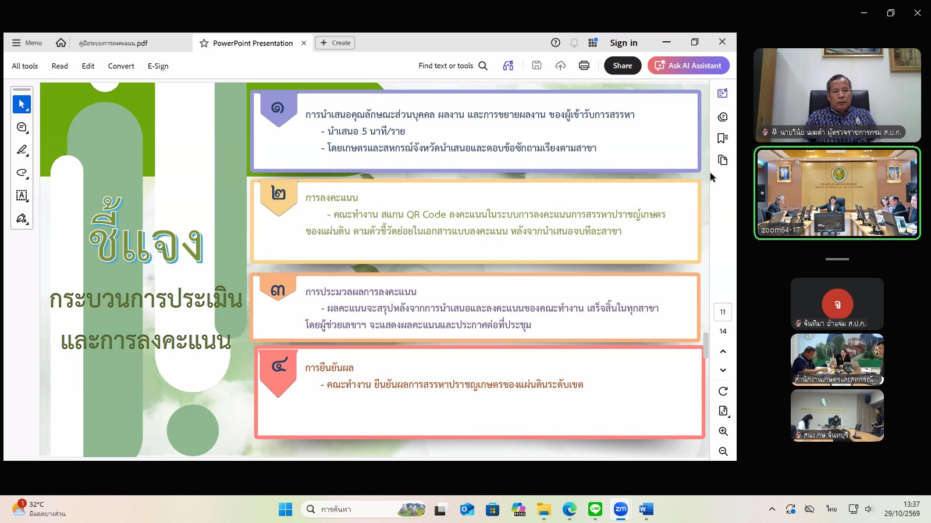Viewport: 931px width, 523px height.
Task: Open the comments panel icon on right rail
Action: click(723, 117)
